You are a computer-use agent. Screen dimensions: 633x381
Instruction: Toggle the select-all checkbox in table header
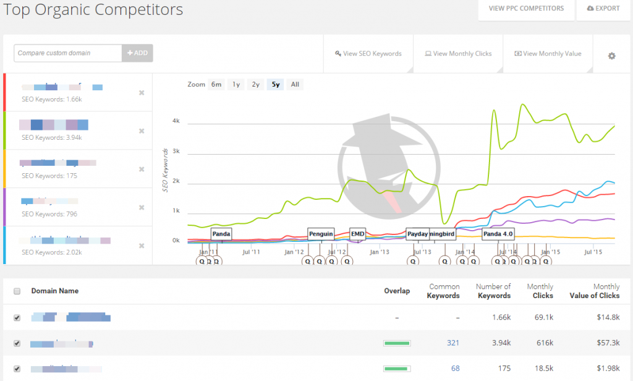click(17, 291)
